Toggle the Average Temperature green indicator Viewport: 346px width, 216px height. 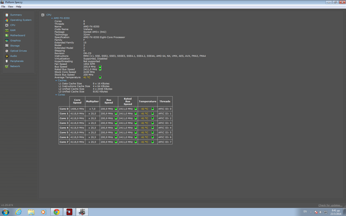tap(100, 77)
